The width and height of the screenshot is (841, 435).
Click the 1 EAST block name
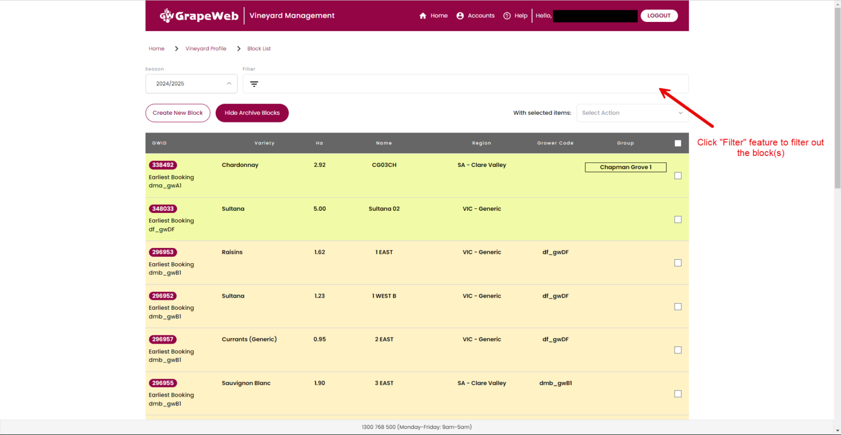[384, 252]
